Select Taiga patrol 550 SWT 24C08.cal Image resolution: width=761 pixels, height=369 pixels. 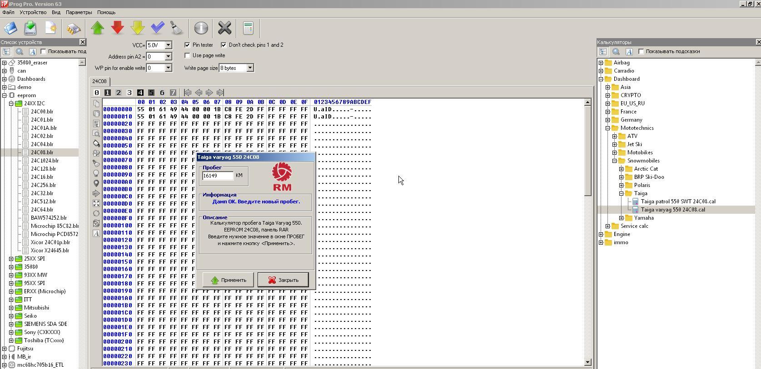(678, 202)
